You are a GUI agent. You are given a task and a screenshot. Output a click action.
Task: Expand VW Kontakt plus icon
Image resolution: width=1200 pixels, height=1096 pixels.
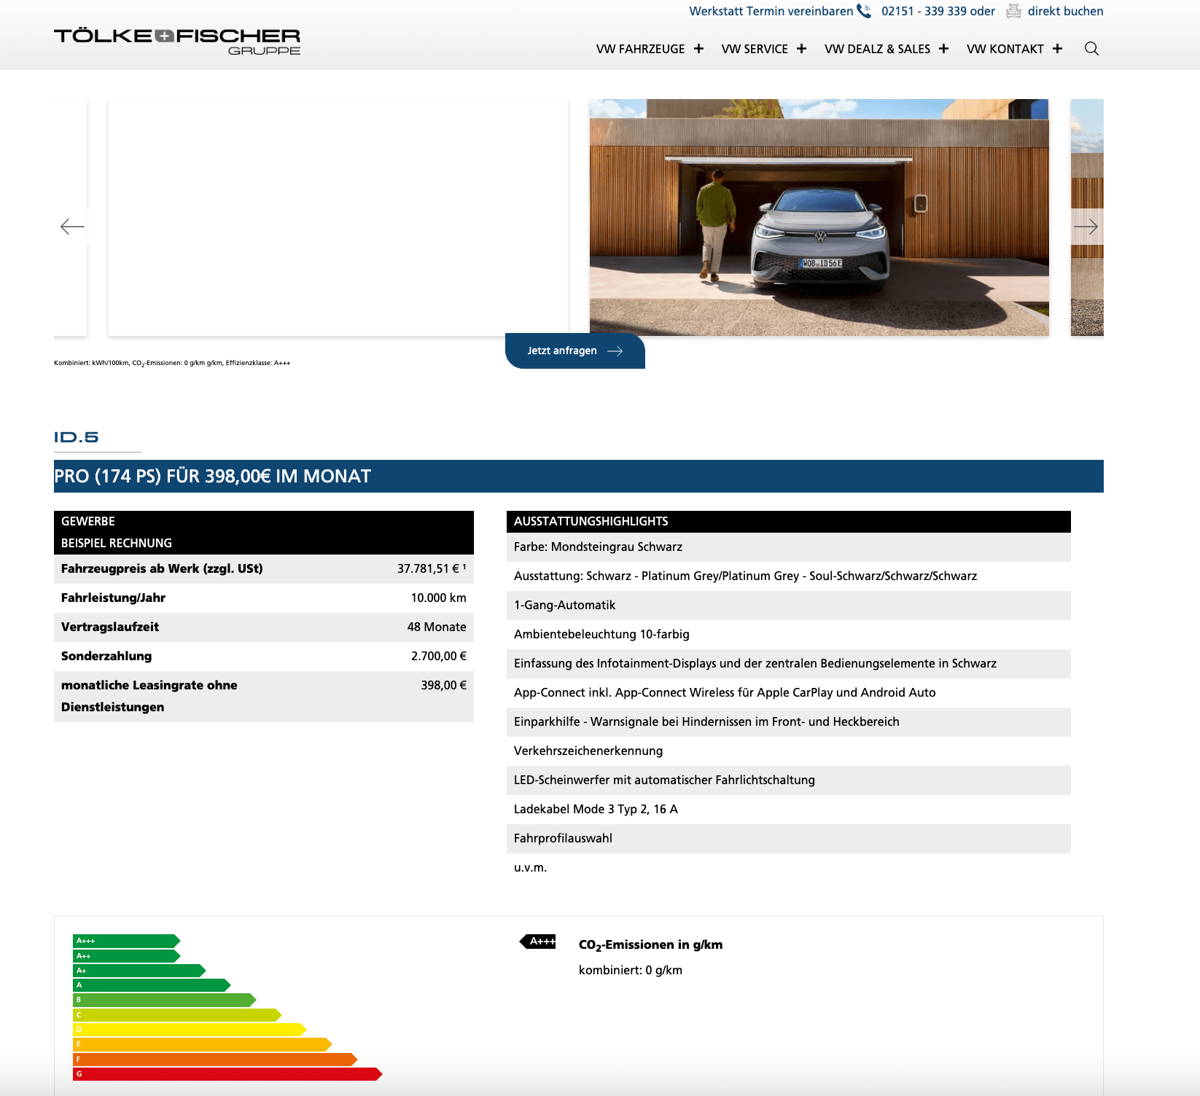click(x=1057, y=49)
